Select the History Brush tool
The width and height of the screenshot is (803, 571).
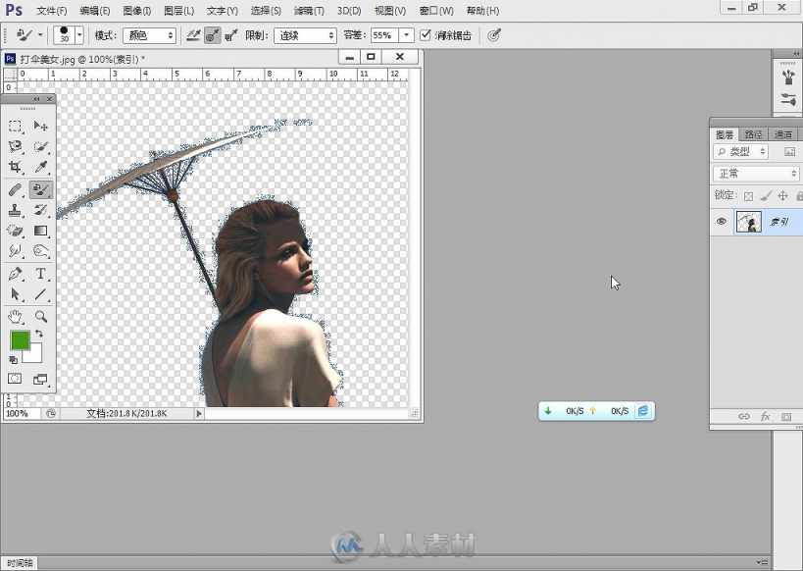[40, 211]
